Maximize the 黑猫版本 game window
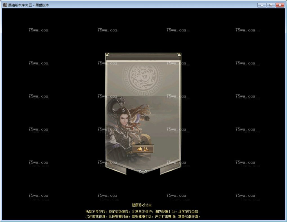Image resolution: width=287 pixels, height=222 pixels. (271, 5)
